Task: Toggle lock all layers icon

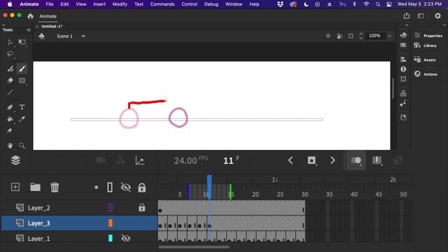Action: [141, 188]
